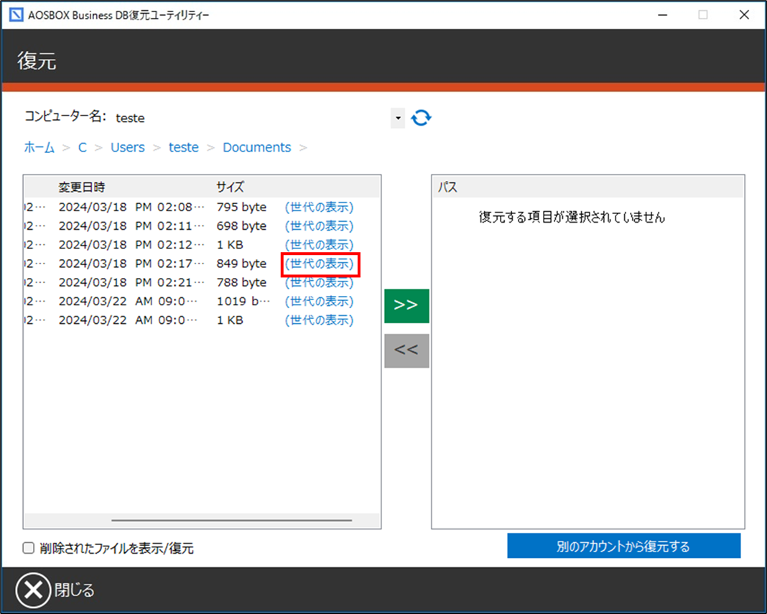Open Documents breadcrumb link
This screenshot has width=767, height=614.
[257, 147]
